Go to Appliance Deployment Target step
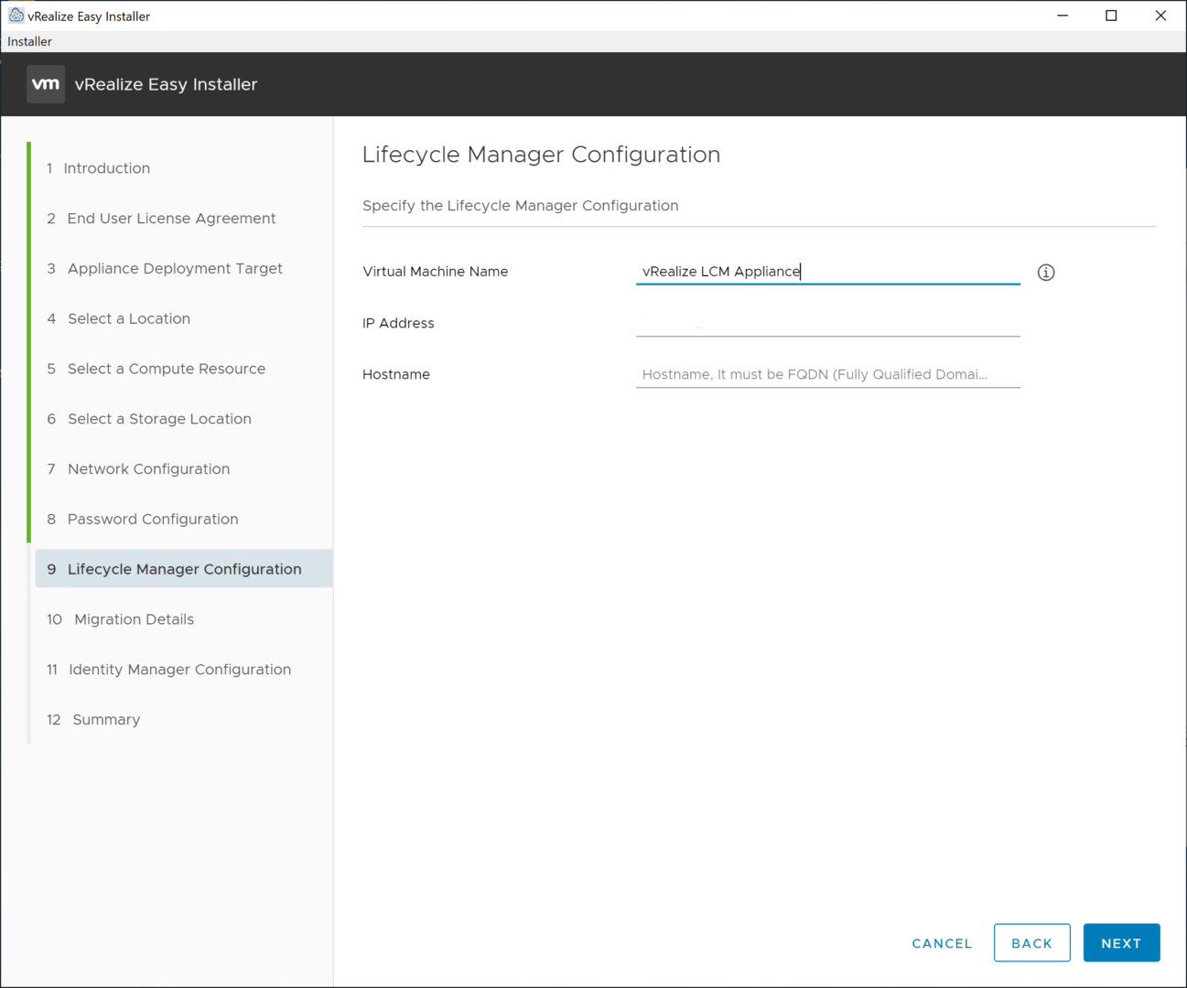Image resolution: width=1187 pixels, height=988 pixels. [175, 269]
